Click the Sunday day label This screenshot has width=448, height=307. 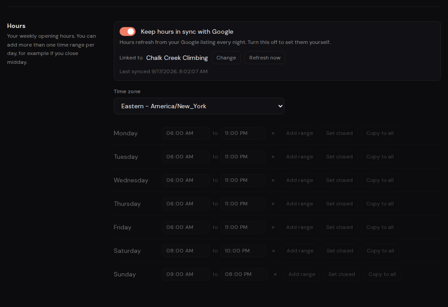[x=124, y=274]
